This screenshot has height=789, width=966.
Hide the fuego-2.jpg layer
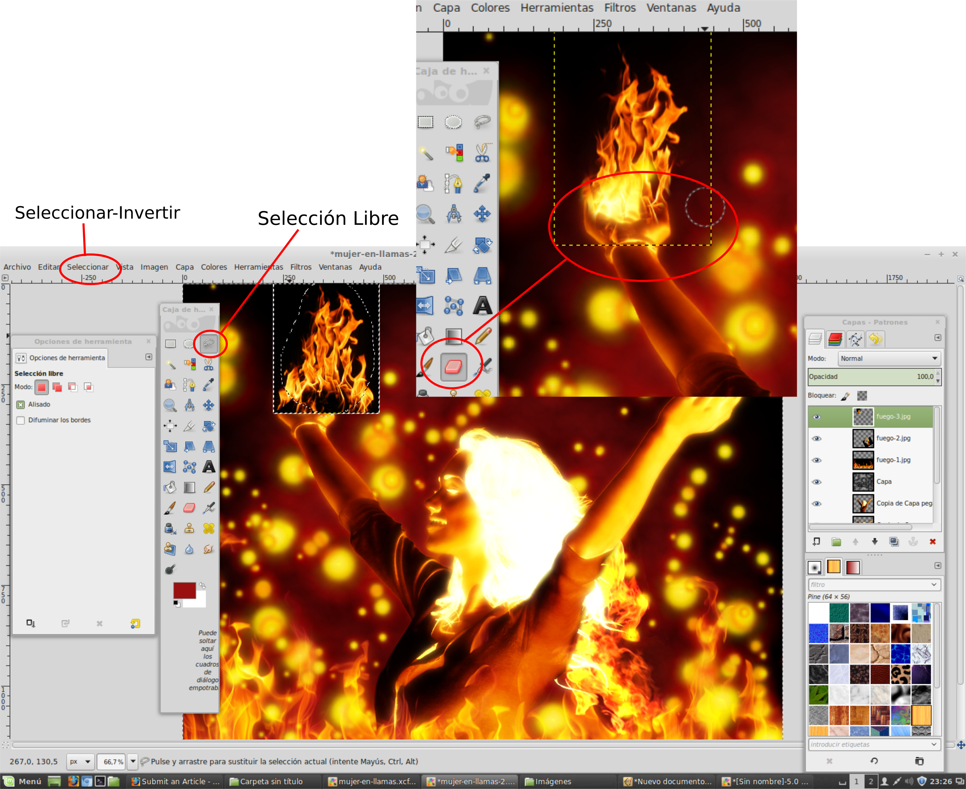(817, 438)
